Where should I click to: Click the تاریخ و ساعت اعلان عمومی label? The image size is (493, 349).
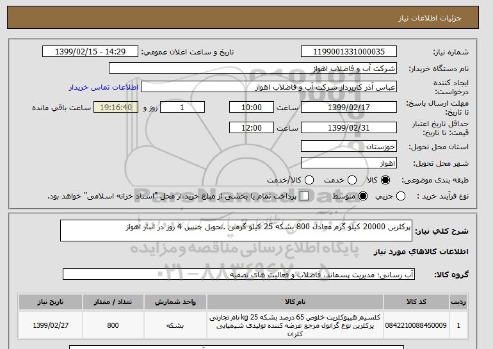[x=188, y=52]
